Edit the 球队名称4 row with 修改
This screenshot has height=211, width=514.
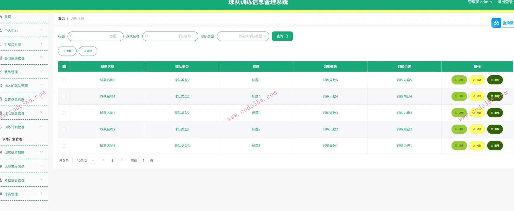(x=477, y=96)
